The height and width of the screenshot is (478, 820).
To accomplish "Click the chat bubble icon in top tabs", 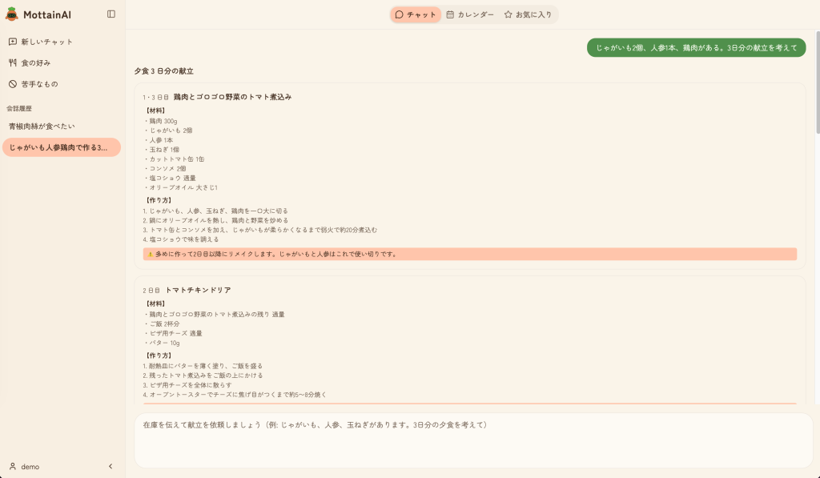I will (399, 14).
